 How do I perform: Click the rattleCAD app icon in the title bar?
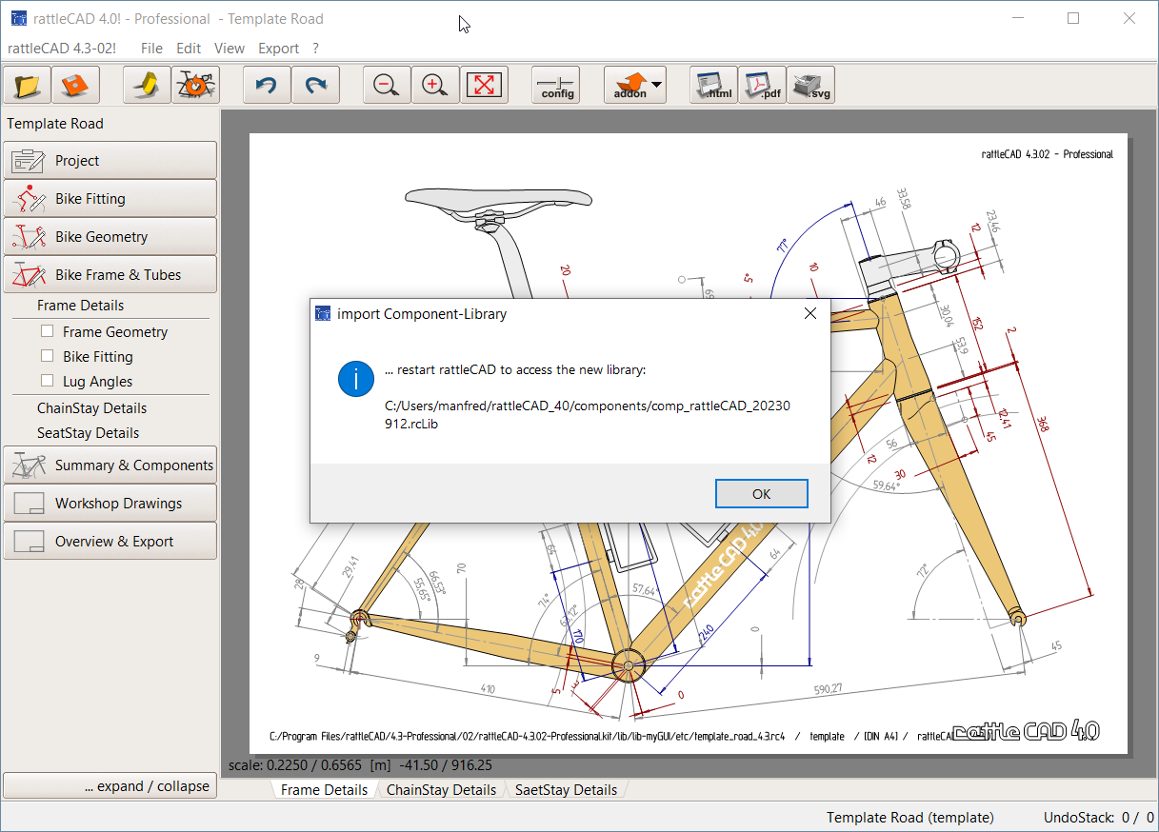18,18
